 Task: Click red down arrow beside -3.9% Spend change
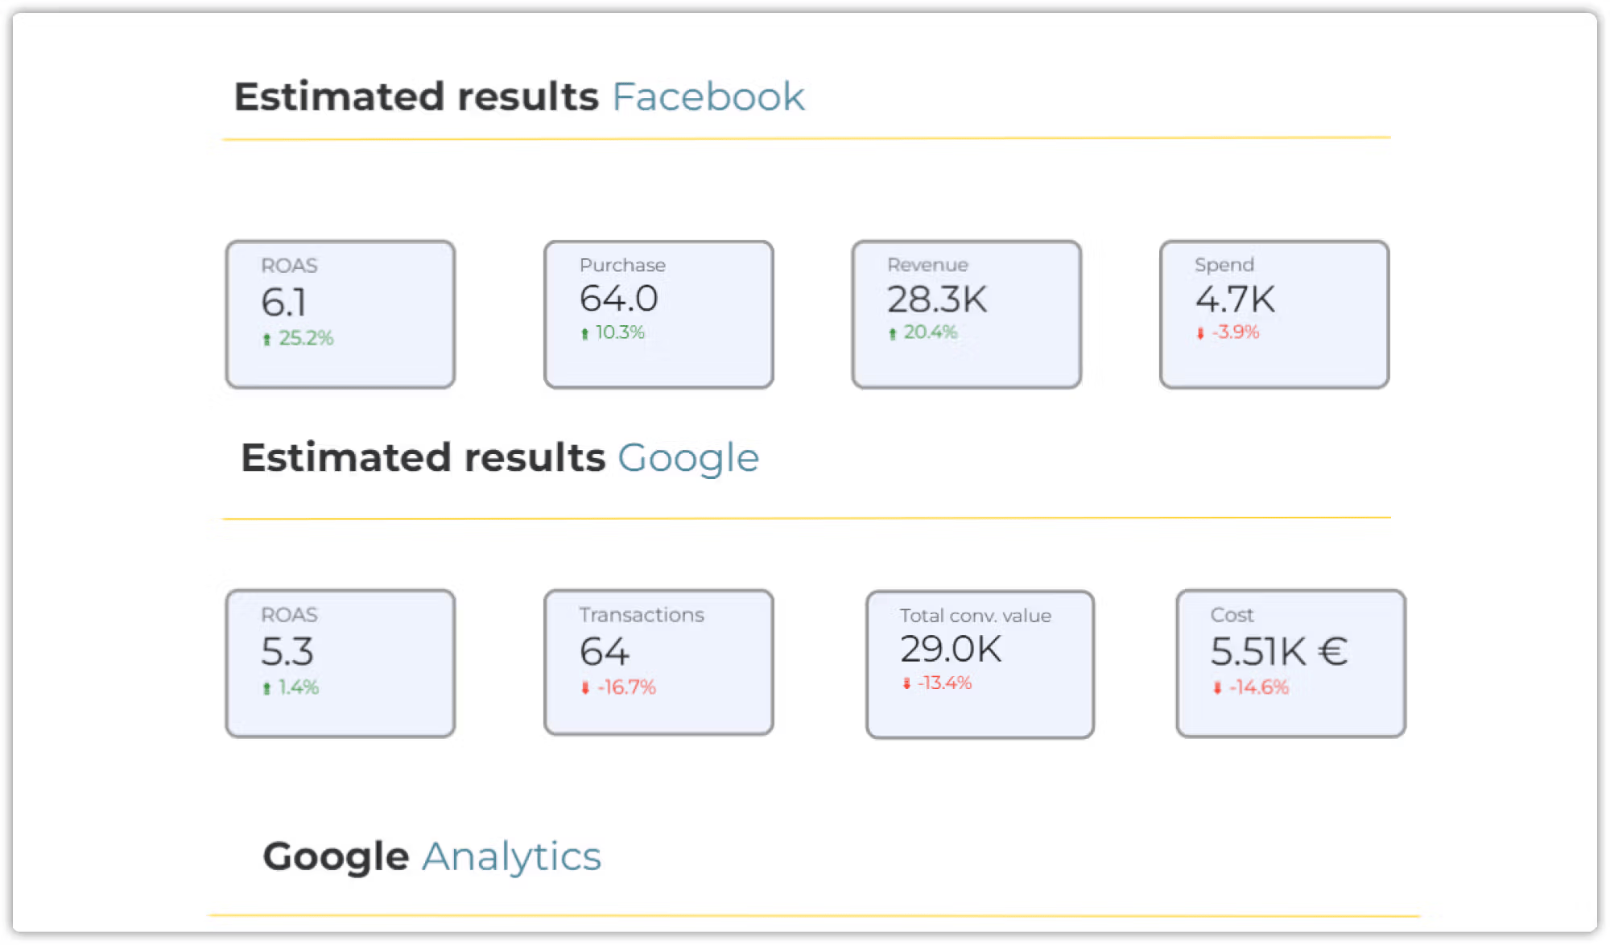tap(1200, 333)
